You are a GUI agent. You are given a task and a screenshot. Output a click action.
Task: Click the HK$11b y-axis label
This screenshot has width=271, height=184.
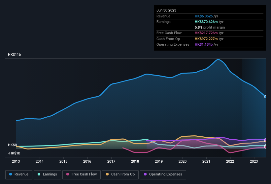click(x=14, y=55)
